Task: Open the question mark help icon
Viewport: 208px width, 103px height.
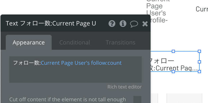Action: point(112,24)
